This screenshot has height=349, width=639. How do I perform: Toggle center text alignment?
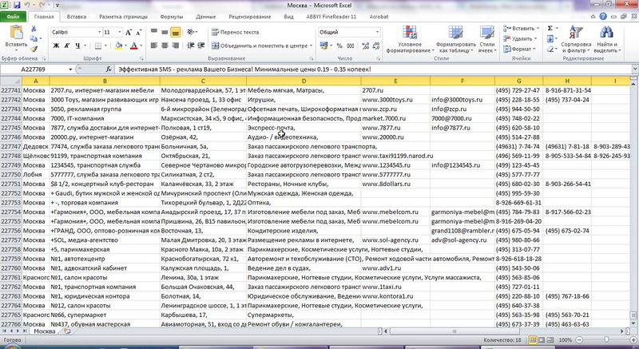tap(165, 46)
